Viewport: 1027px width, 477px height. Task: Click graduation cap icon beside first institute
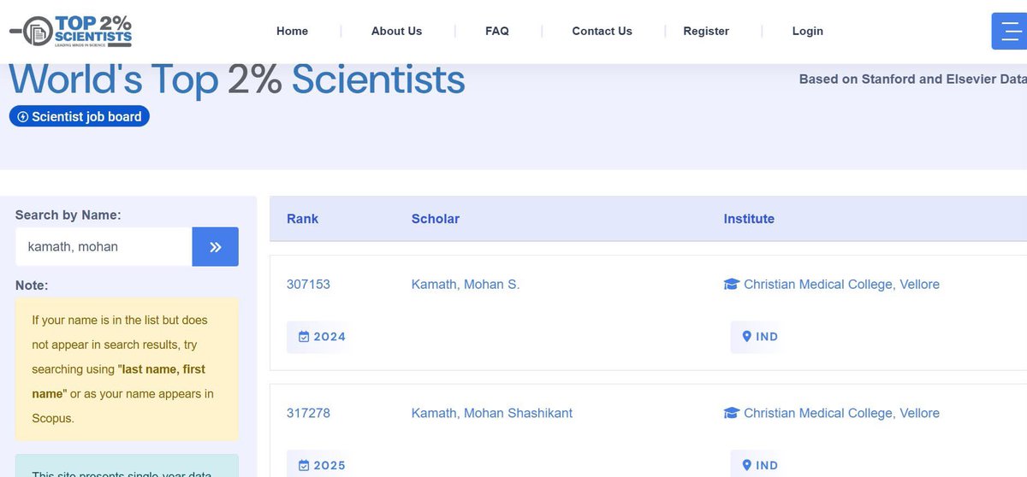(731, 285)
